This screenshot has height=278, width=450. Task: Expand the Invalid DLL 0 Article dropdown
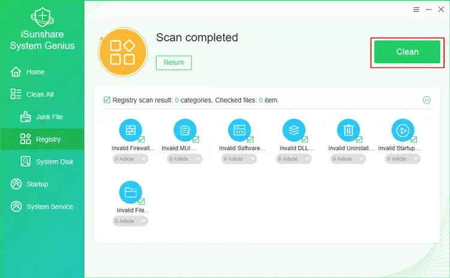tap(293, 159)
